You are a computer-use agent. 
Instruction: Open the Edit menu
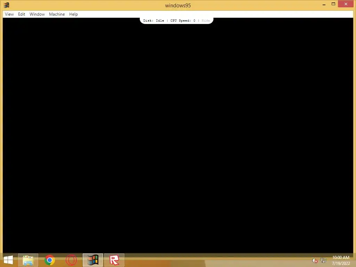pos(22,14)
